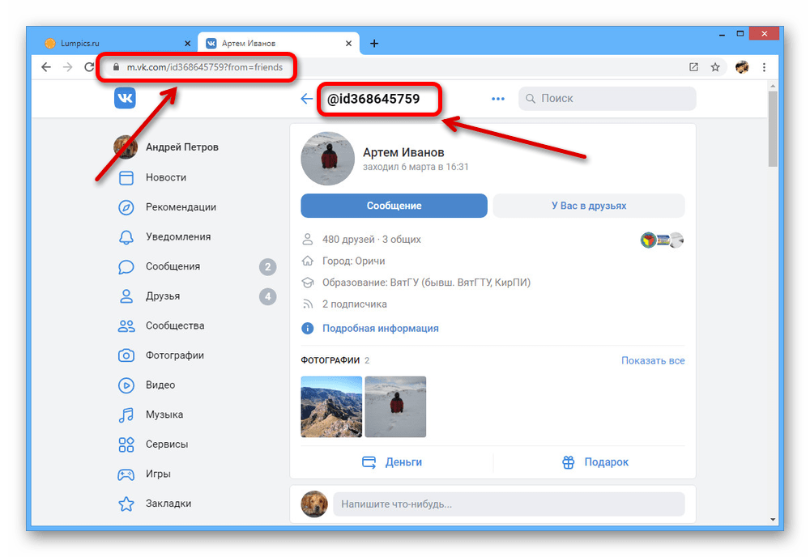
Task: Open Chrome profile avatar
Action: click(742, 67)
